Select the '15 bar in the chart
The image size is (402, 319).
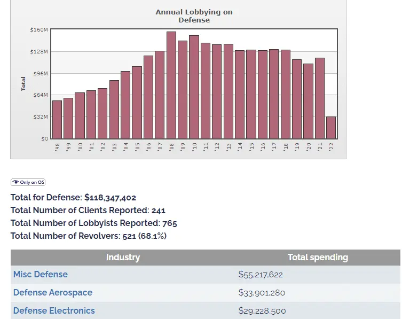(251, 95)
